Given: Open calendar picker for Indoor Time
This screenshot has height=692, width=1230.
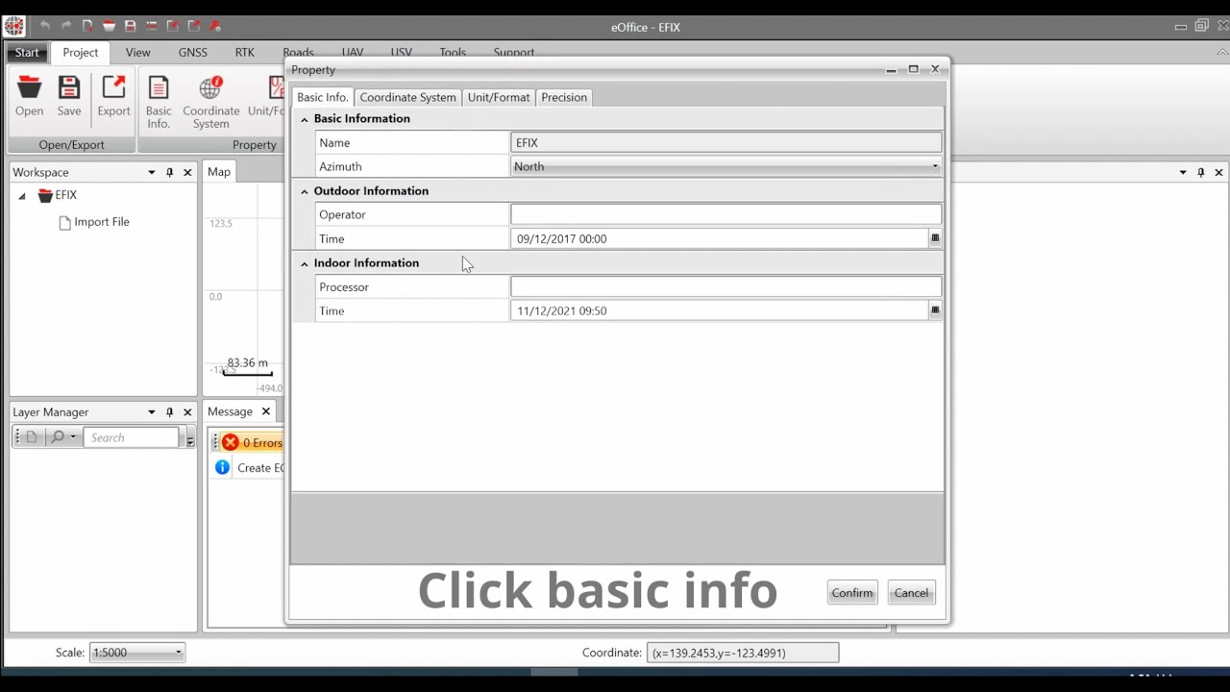Looking at the screenshot, I should 935,310.
